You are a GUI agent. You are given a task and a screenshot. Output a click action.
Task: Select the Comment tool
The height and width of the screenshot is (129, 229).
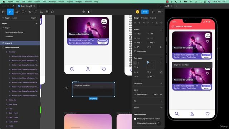pos(52,12)
